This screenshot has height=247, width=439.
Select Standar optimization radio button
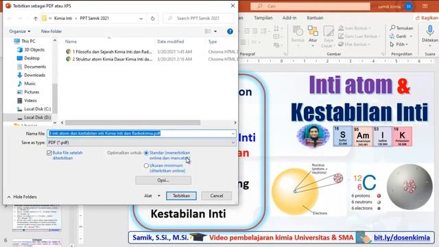click(146, 153)
